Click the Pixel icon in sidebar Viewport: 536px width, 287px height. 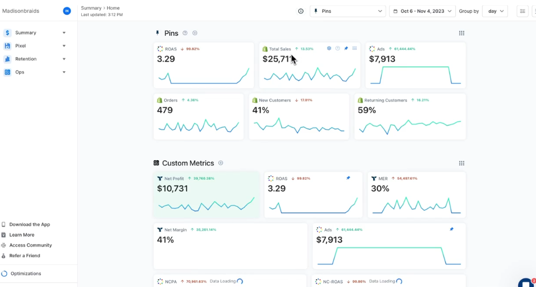click(x=7, y=46)
